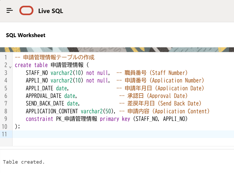Click the primary key keyword on line 9
This screenshot has width=234, height=173.
[115, 119]
